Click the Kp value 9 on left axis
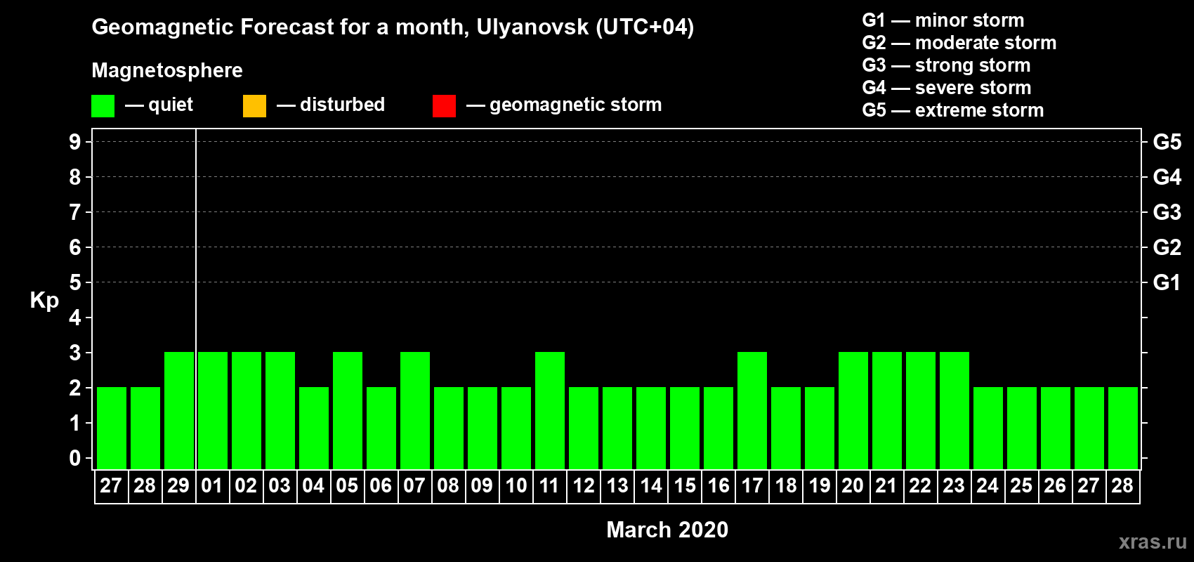1194x562 pixels. point(75,142)
